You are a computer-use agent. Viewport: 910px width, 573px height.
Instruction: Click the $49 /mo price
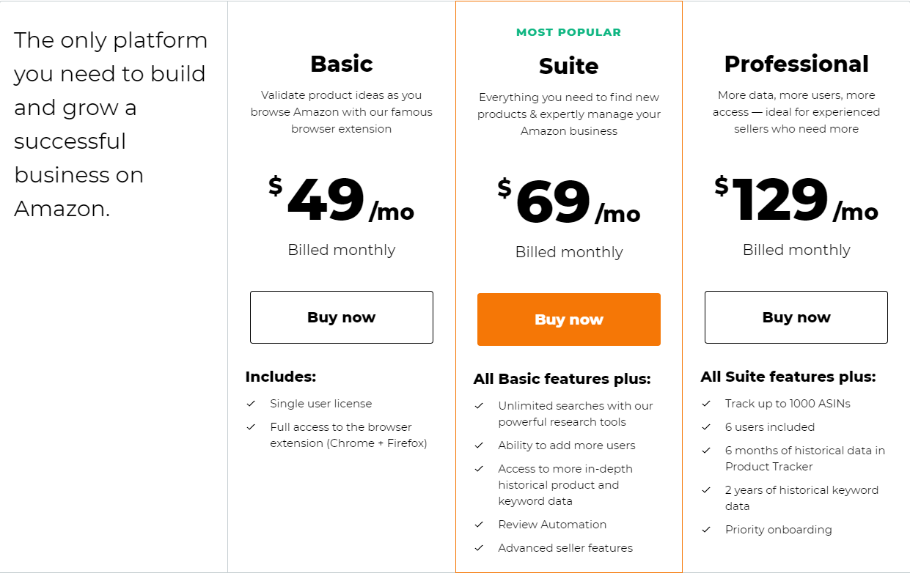pyautogui.click(x=342, y=200)
